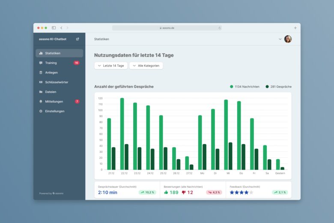Click the Statistiken bar chart icon
Image resolution: width=334 pixels, height=223 pixels.
[x=41, y=53]
